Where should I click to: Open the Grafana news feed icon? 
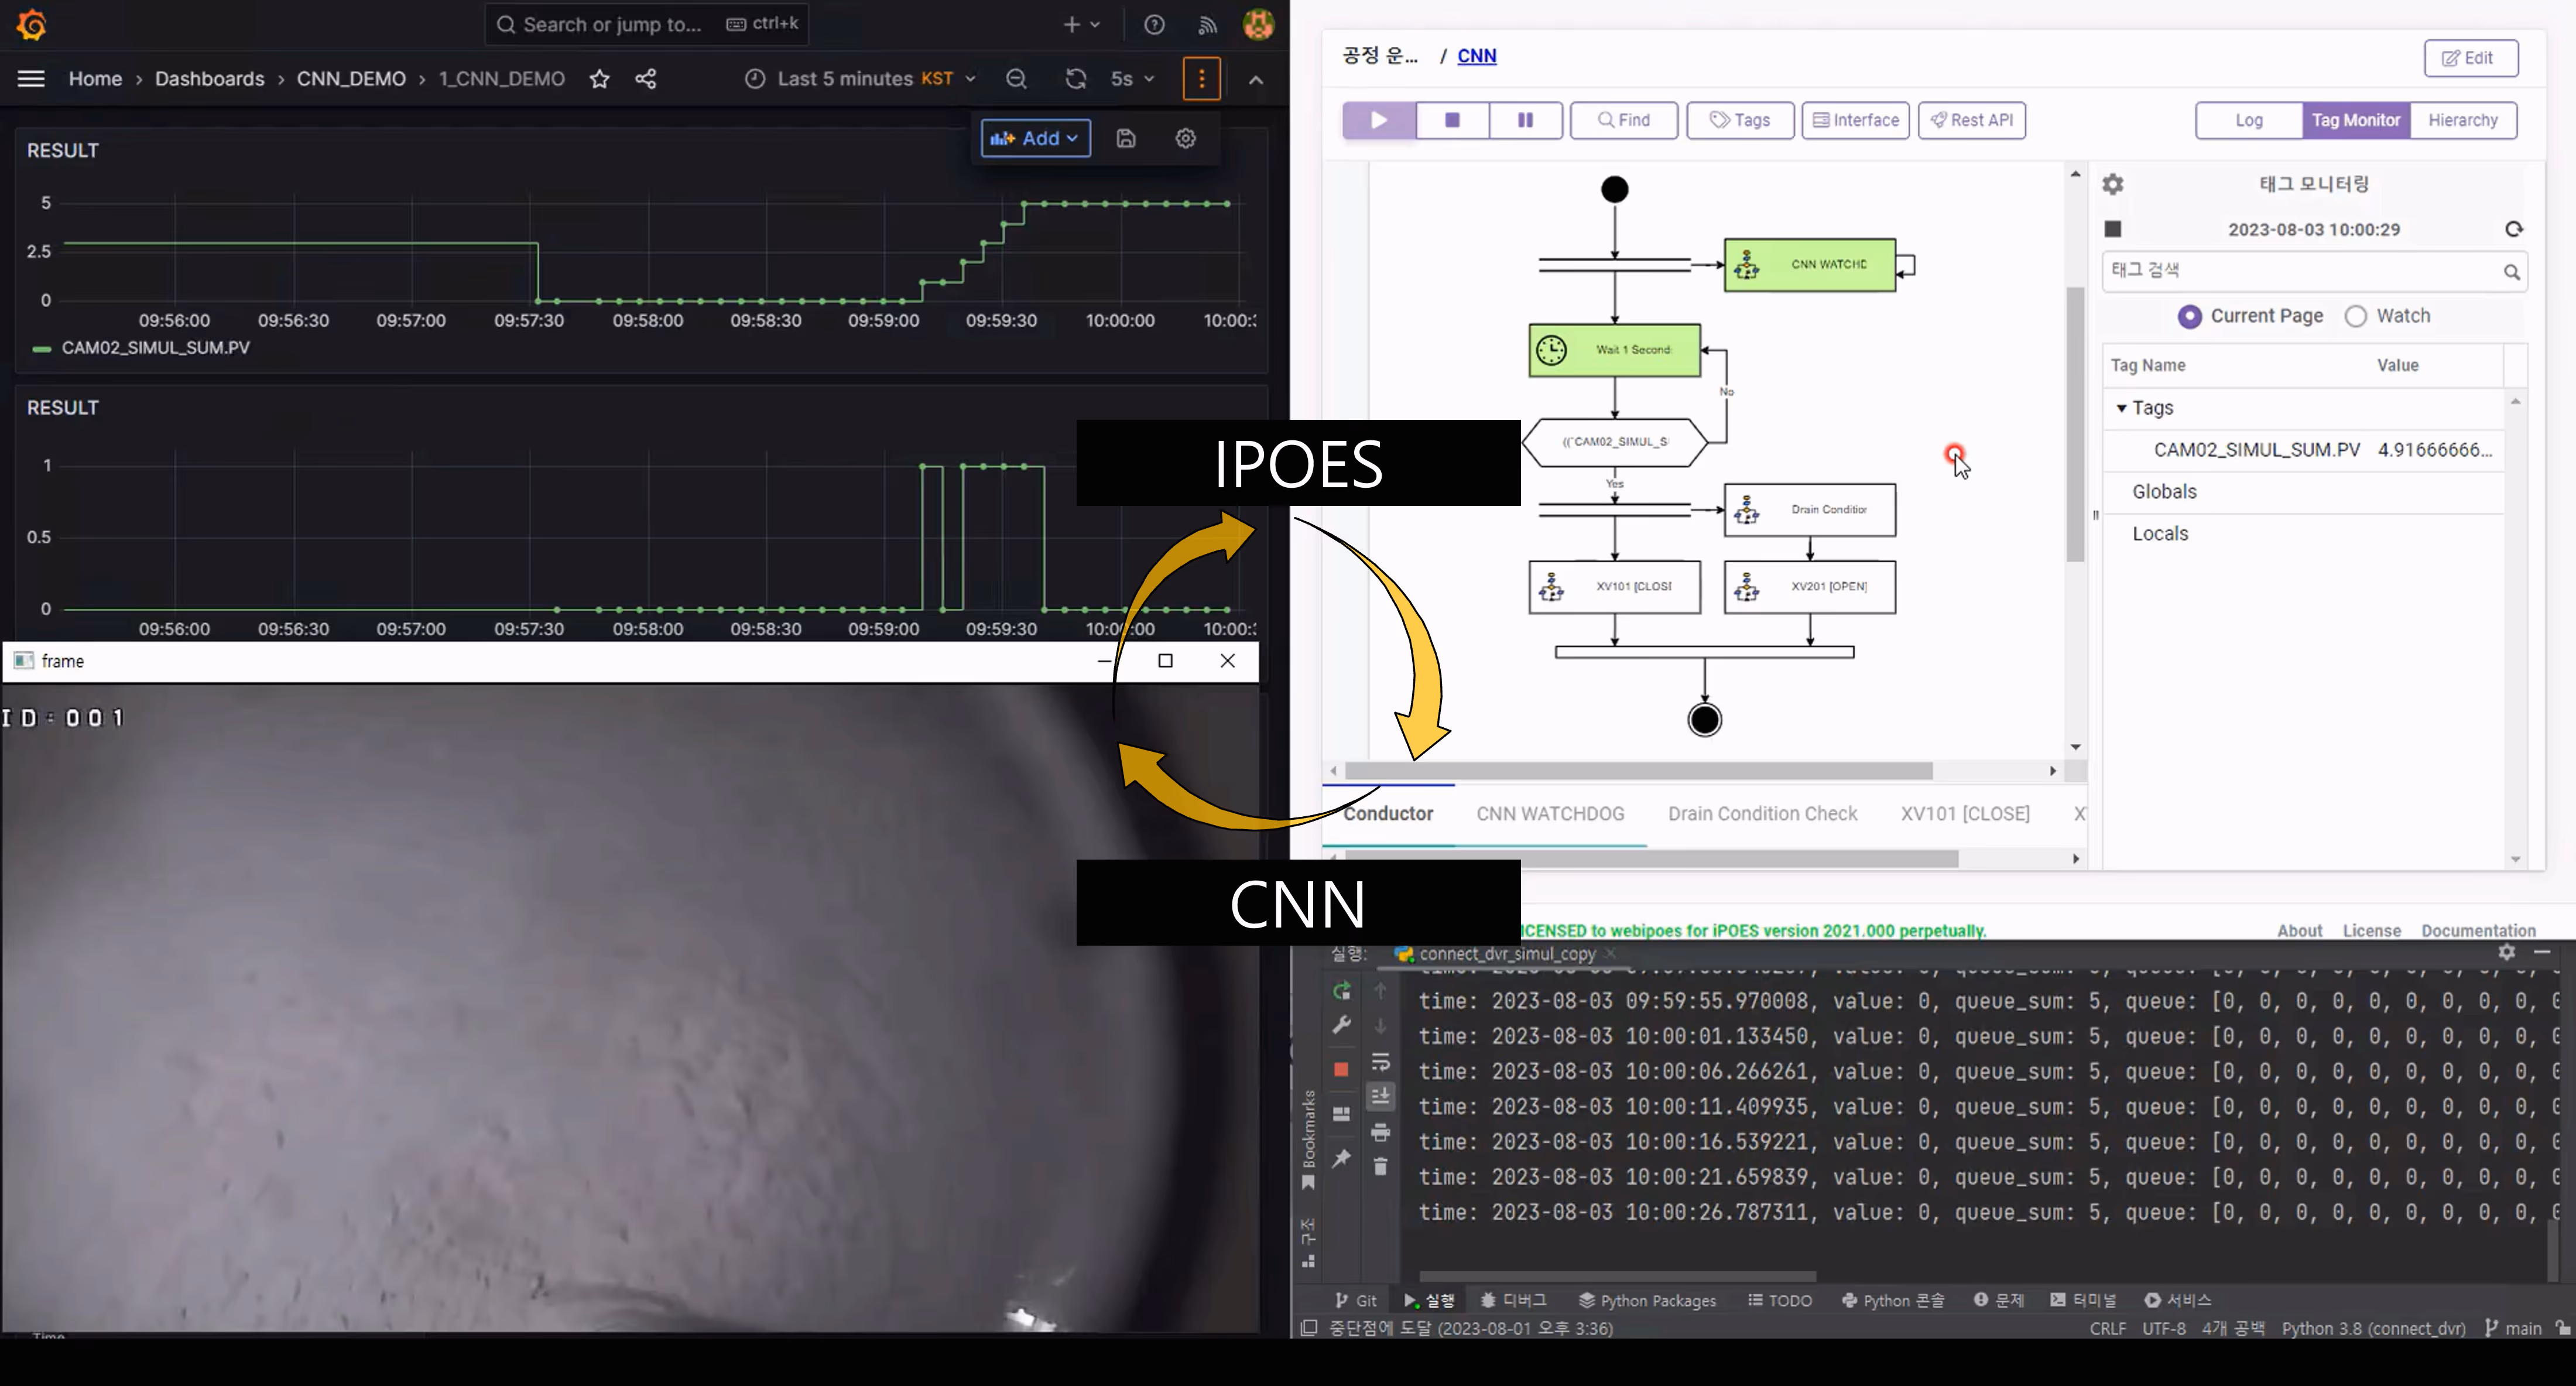1207,25
